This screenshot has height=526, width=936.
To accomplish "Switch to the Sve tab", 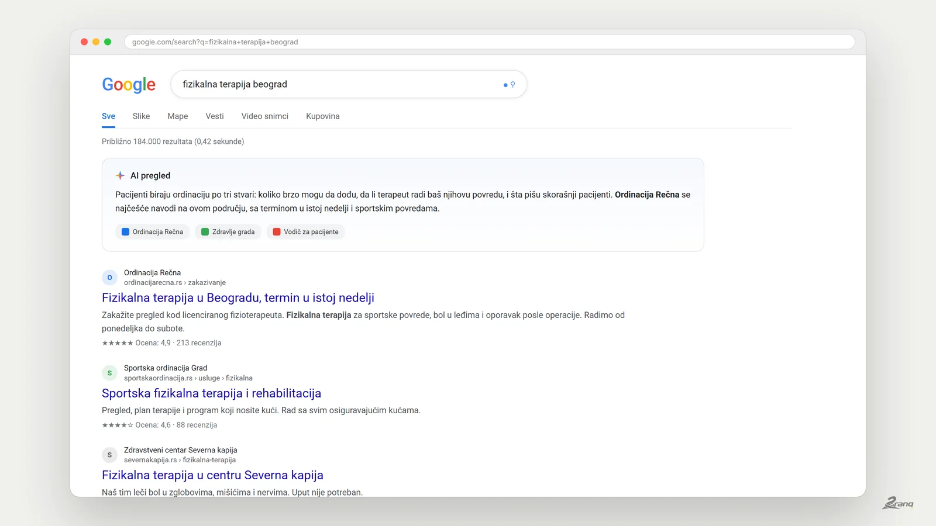I will [108, 116].
